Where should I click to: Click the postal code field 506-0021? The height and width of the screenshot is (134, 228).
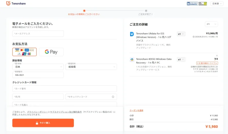point(38,75)
